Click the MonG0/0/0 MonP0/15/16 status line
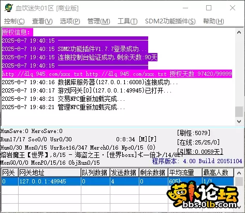 tap(50, 163)
